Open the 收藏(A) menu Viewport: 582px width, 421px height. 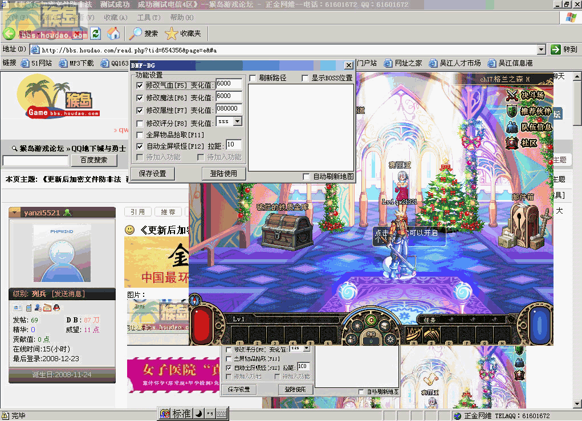point(116,18)
